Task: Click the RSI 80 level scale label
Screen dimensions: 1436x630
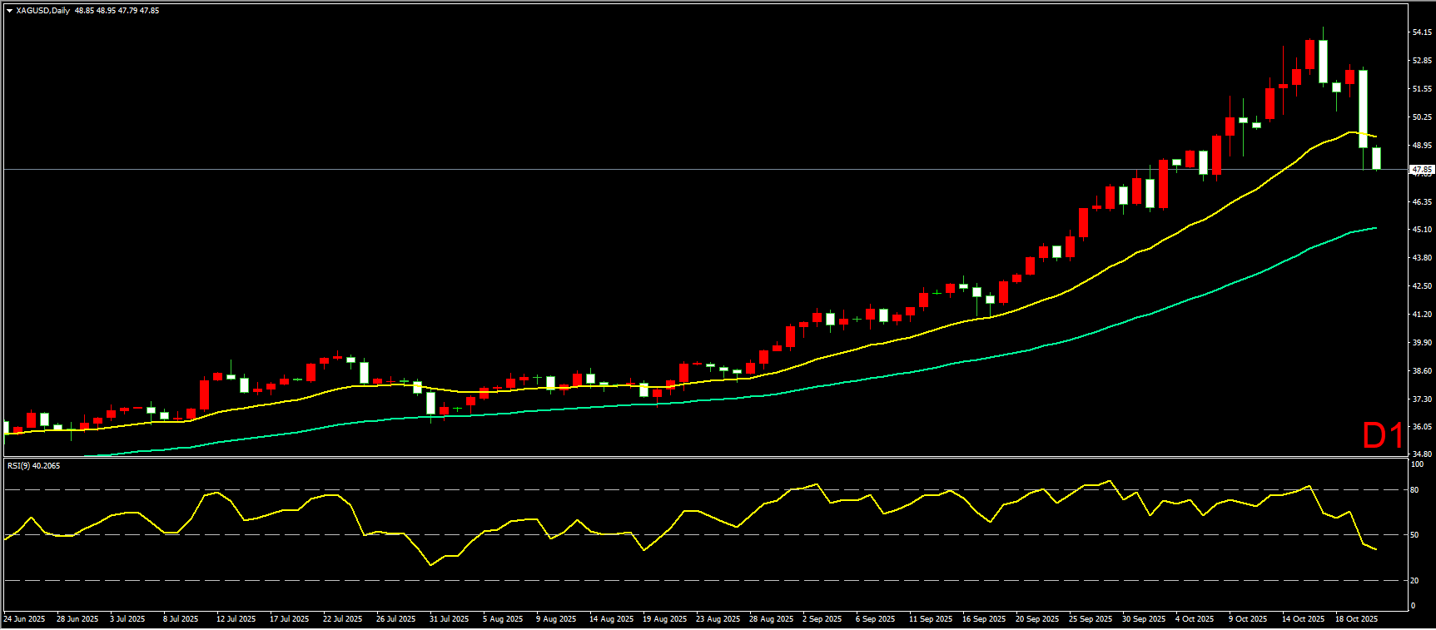Action: pos(1414,490)
